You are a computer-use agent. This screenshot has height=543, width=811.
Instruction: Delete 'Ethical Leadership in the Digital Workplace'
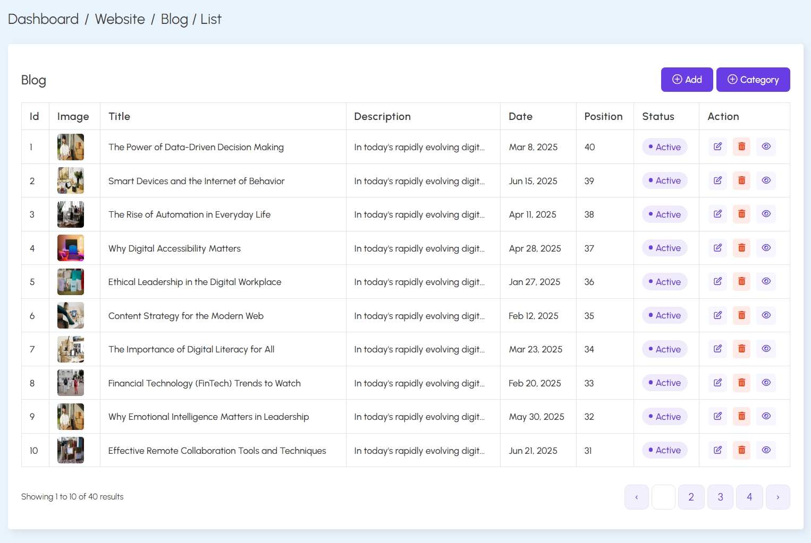742,281
